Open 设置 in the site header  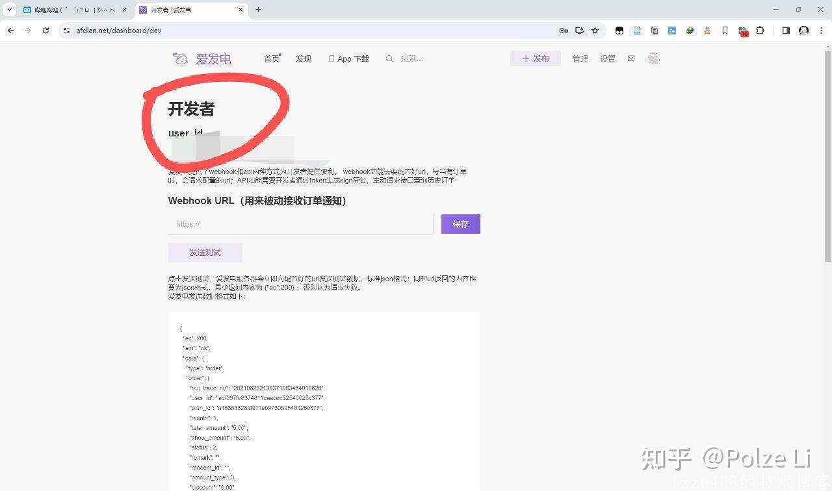[x=608, y=58]
